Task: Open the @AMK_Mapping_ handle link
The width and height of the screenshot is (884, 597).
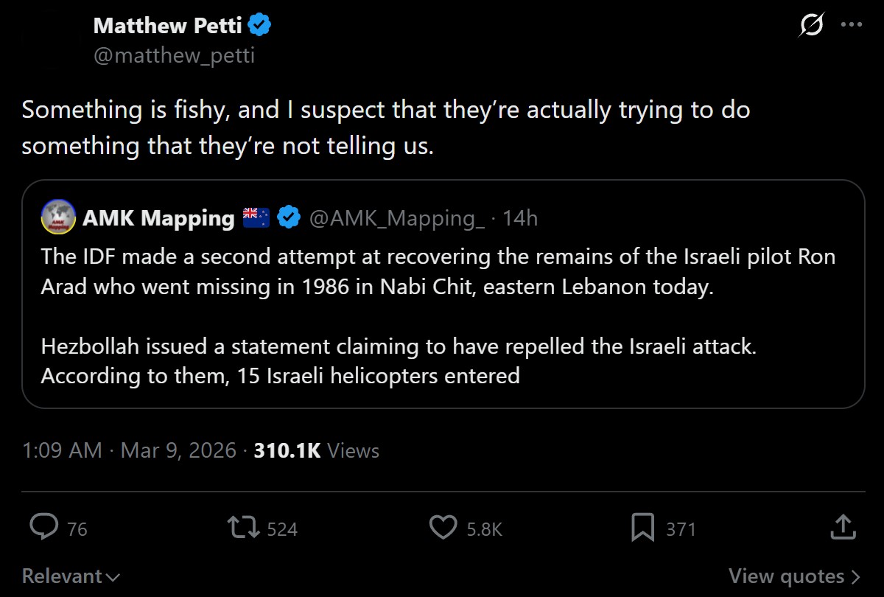Action: 397,218
